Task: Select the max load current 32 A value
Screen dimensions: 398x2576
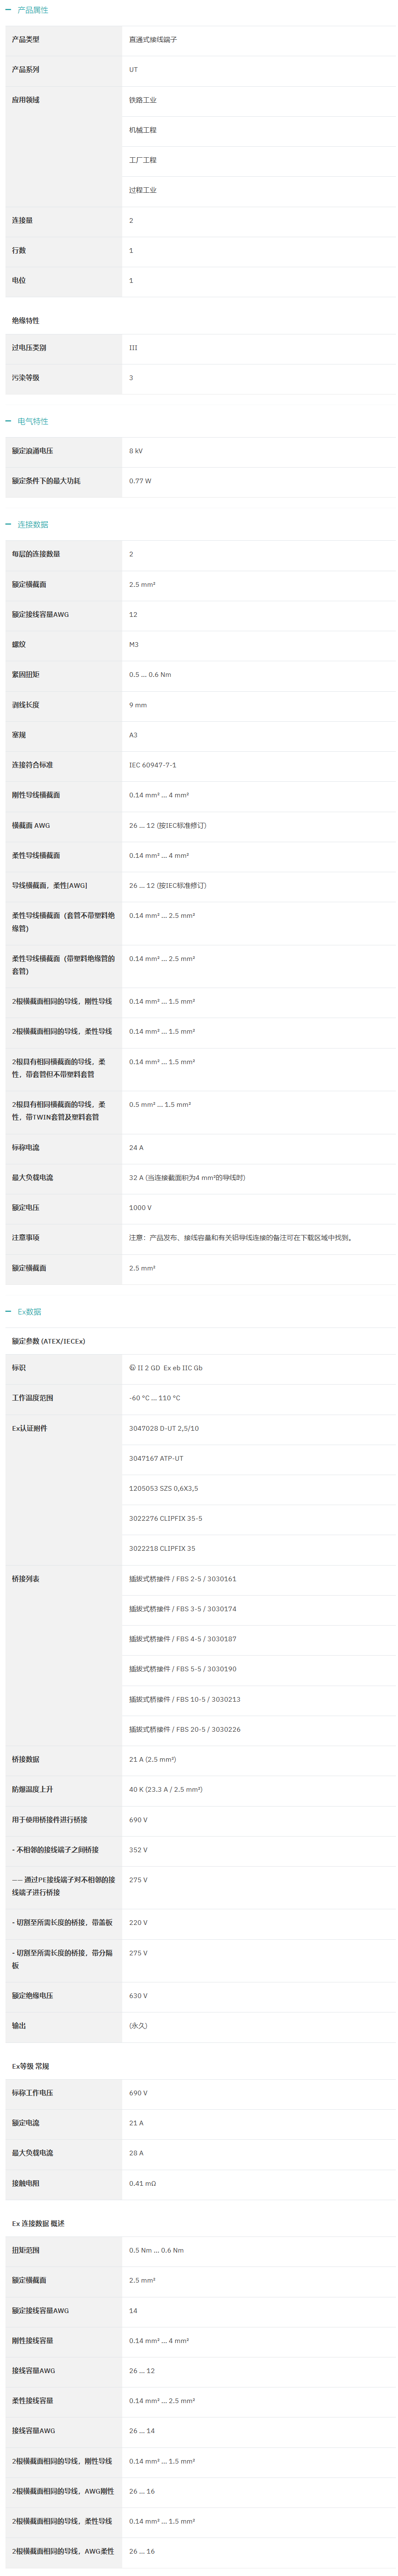Action: tap(187, 1178)
